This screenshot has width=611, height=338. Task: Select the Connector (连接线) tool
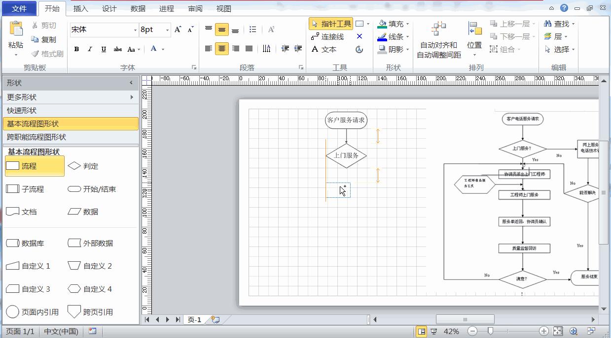(x=328, y=37)
